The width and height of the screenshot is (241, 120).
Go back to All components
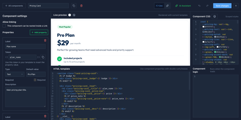[14, 6]
